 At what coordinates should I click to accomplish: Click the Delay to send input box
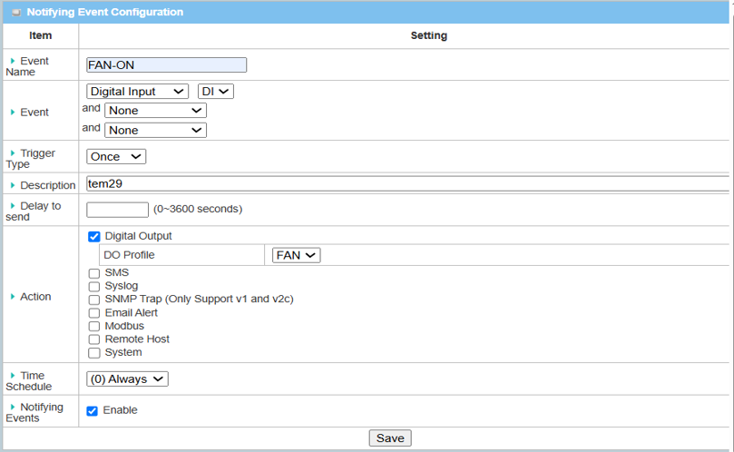(x=117, y=210)
